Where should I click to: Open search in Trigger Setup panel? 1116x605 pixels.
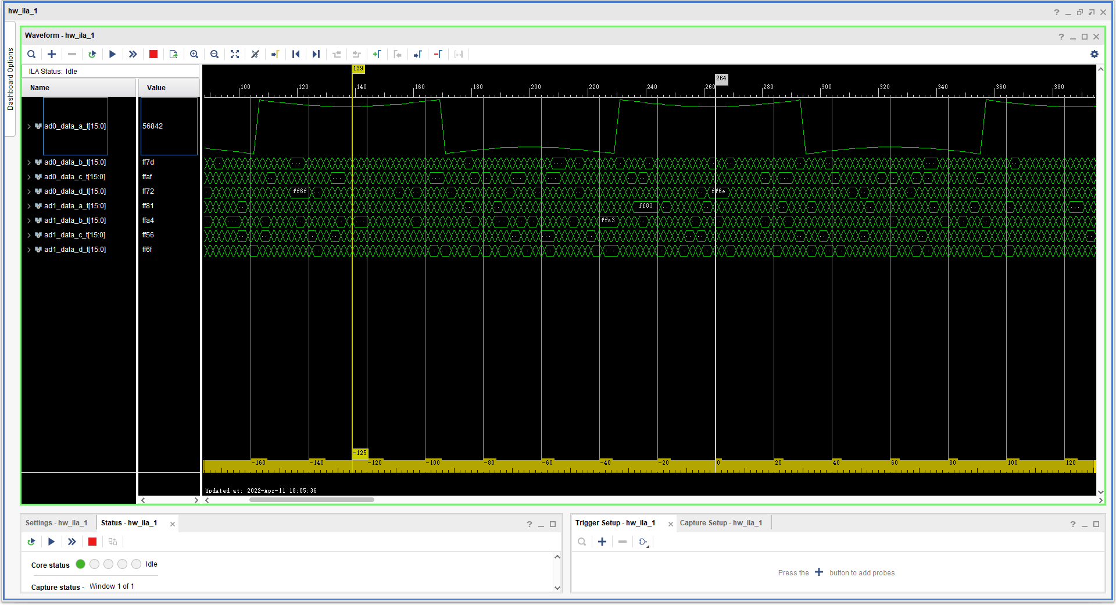pos(582,542)
